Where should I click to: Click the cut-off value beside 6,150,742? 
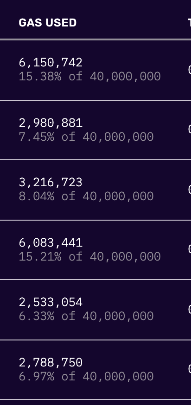click(x=190, y=70)
